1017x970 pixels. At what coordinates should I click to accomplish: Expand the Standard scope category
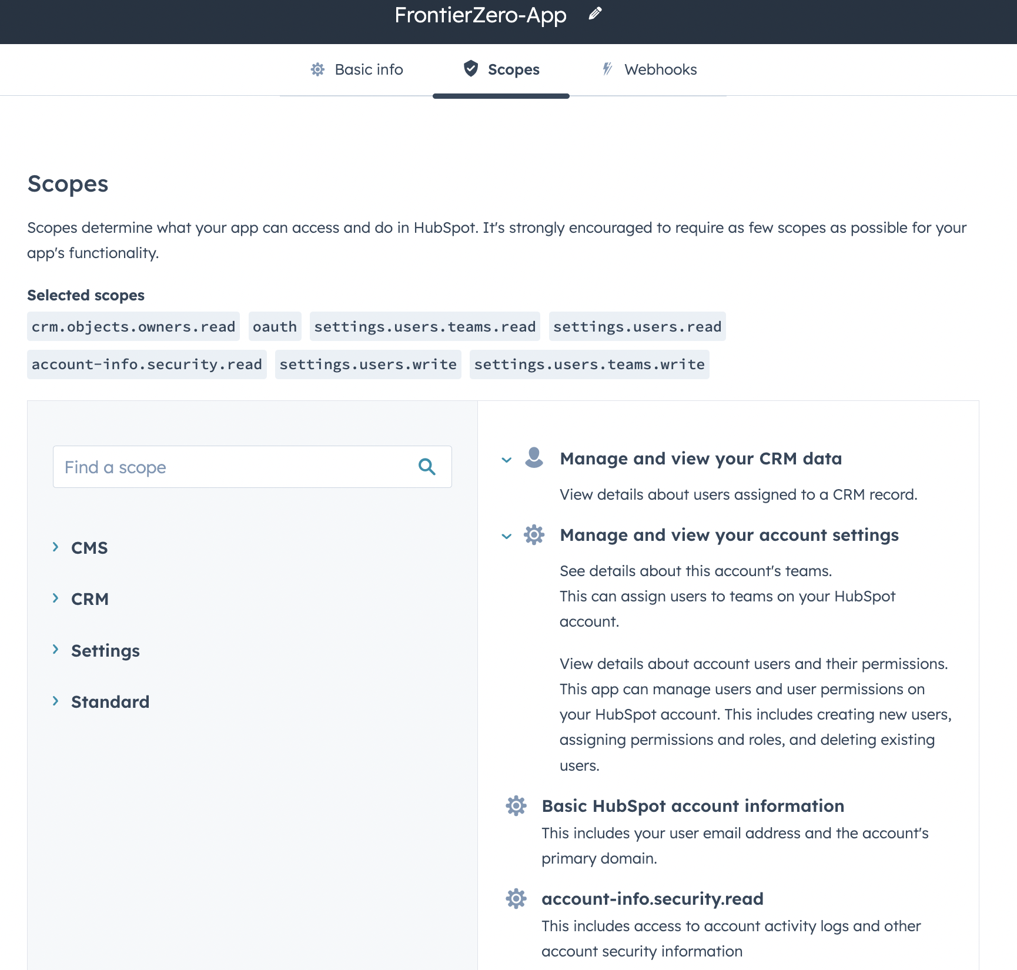pos(56,701)
